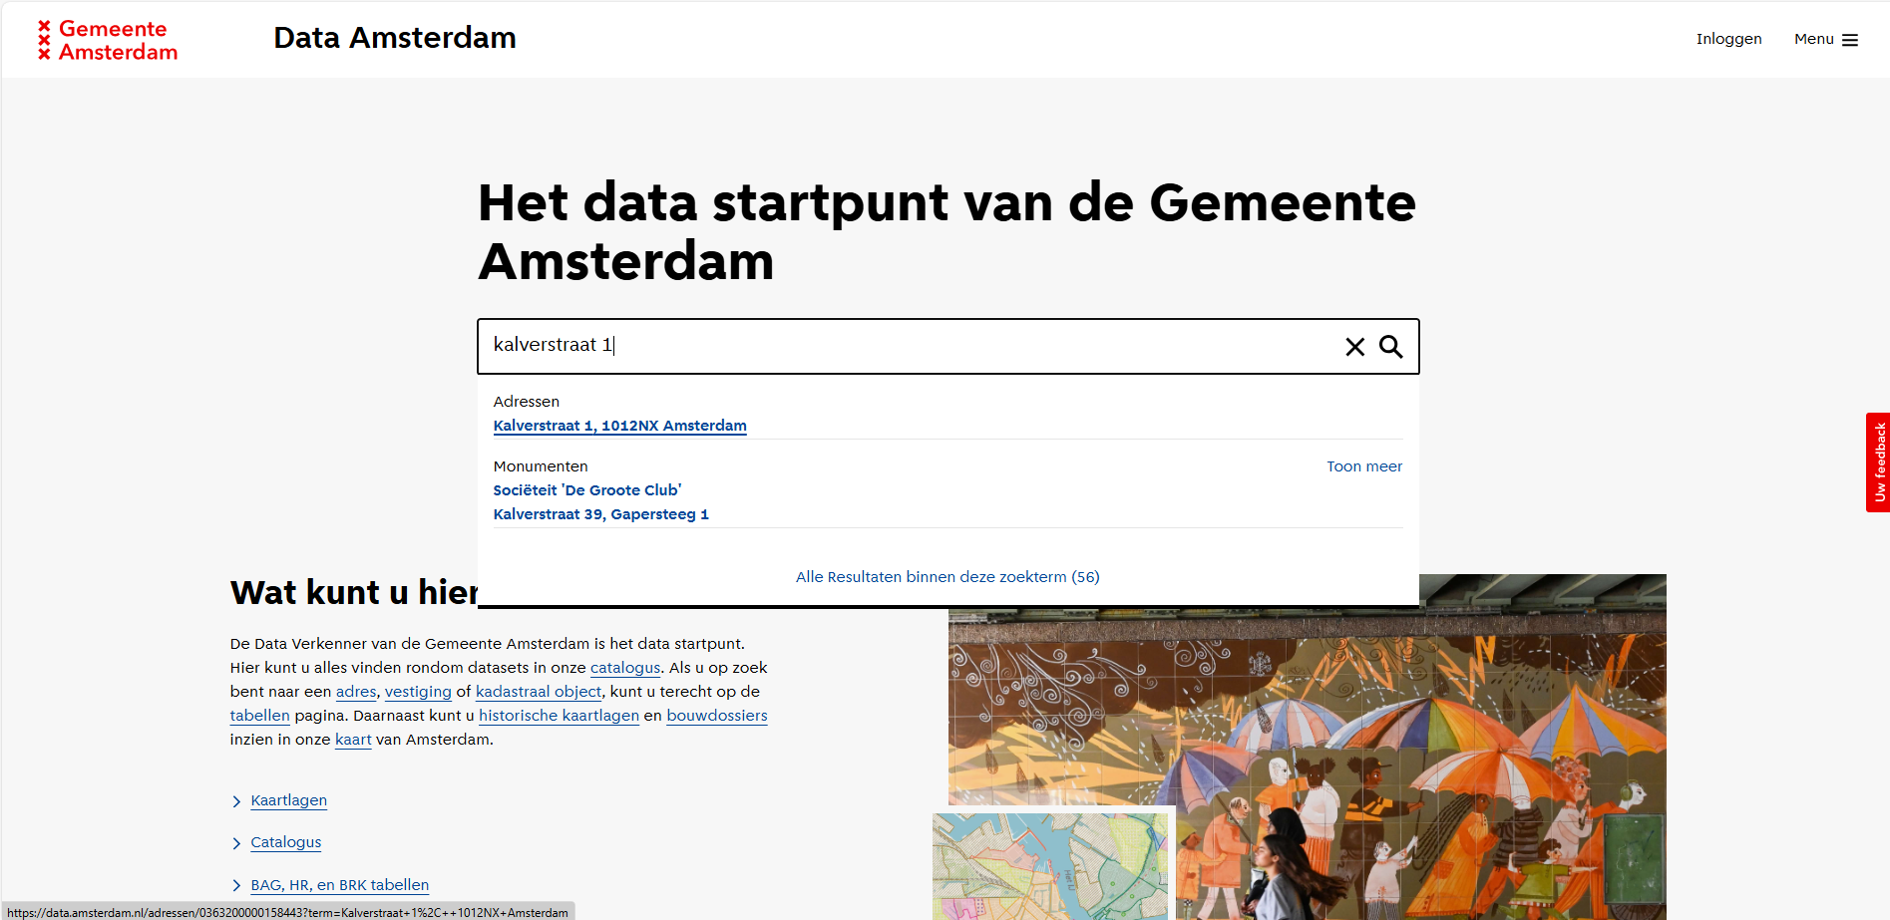Screen dimensions: 1890x920
Task: Expand monuments with Toon meer
Action: point(1363,466)
